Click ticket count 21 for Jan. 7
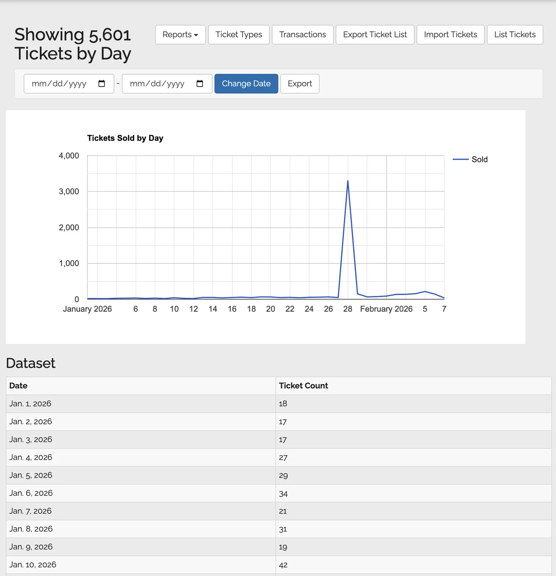Image resolution: width=556 pixels, height=576 pixels. click(413, 511)
